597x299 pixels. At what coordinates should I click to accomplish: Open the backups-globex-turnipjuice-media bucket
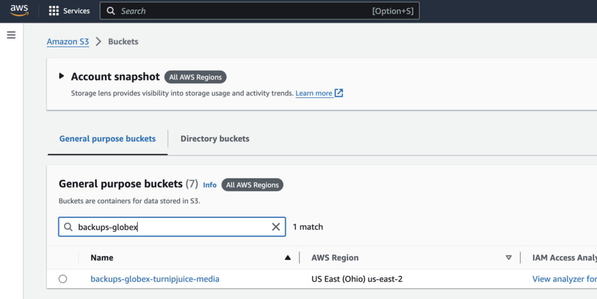pos(155,279)
